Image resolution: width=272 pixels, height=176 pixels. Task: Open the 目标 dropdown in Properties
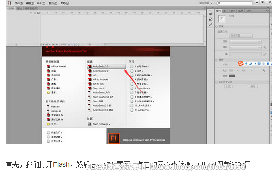[x=245, y=42]
